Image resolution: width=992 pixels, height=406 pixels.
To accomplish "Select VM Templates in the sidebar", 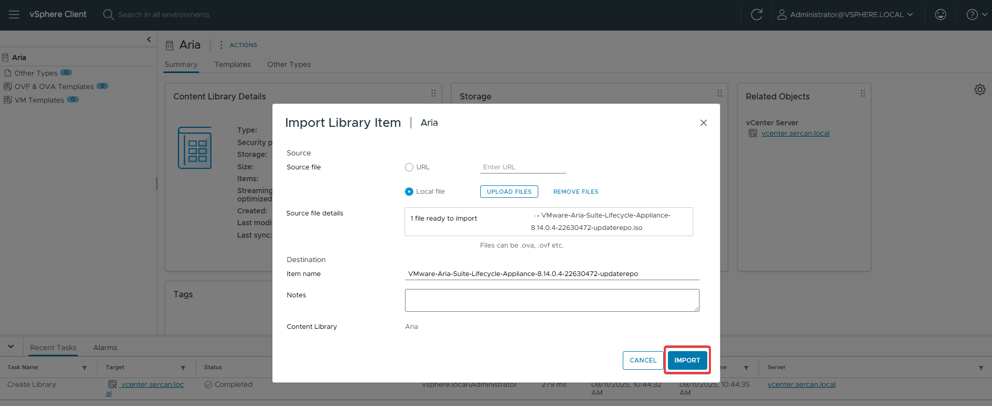I will [x=39, y=100].
